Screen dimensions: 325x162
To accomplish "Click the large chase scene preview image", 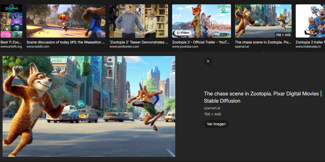I will [x=89, y=106].
